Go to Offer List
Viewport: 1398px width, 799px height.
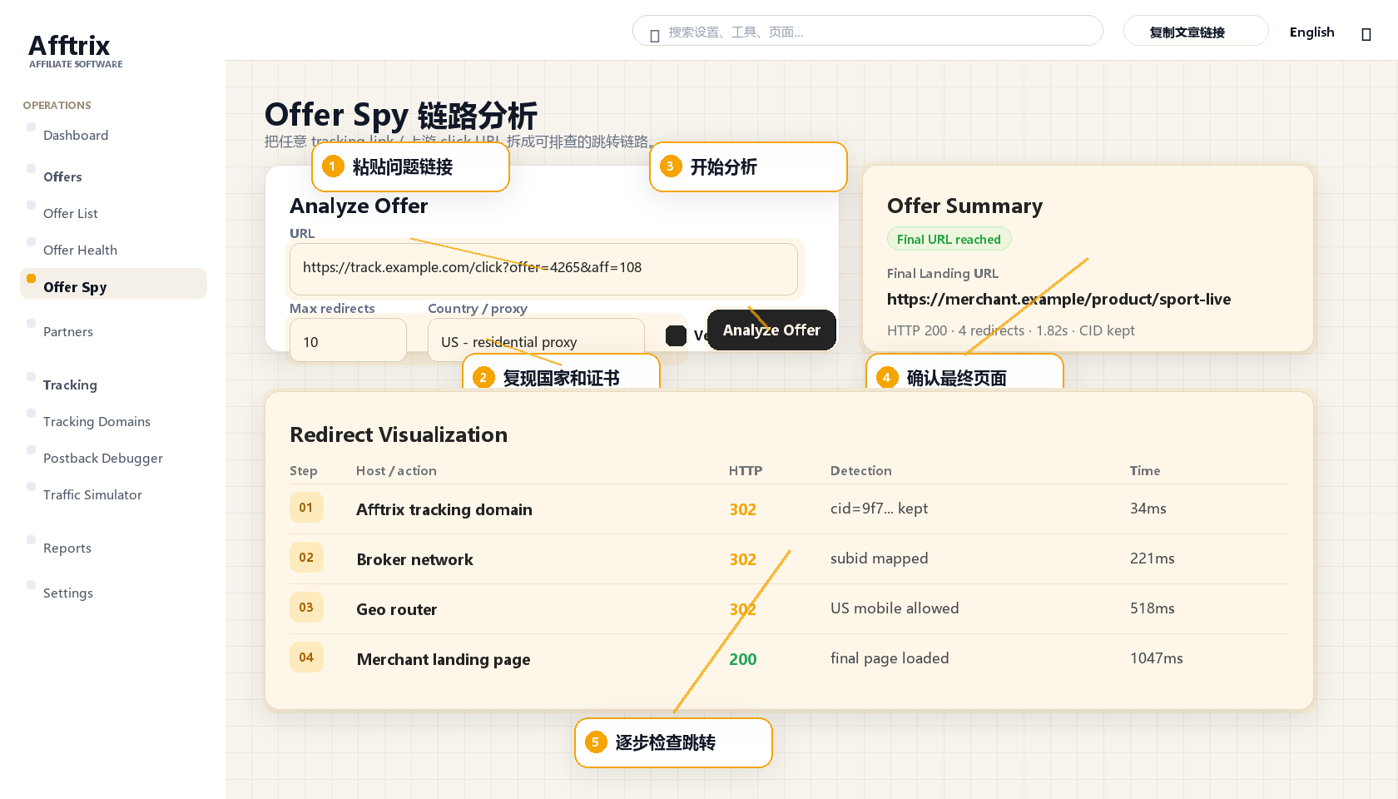(x=71, y=213)
